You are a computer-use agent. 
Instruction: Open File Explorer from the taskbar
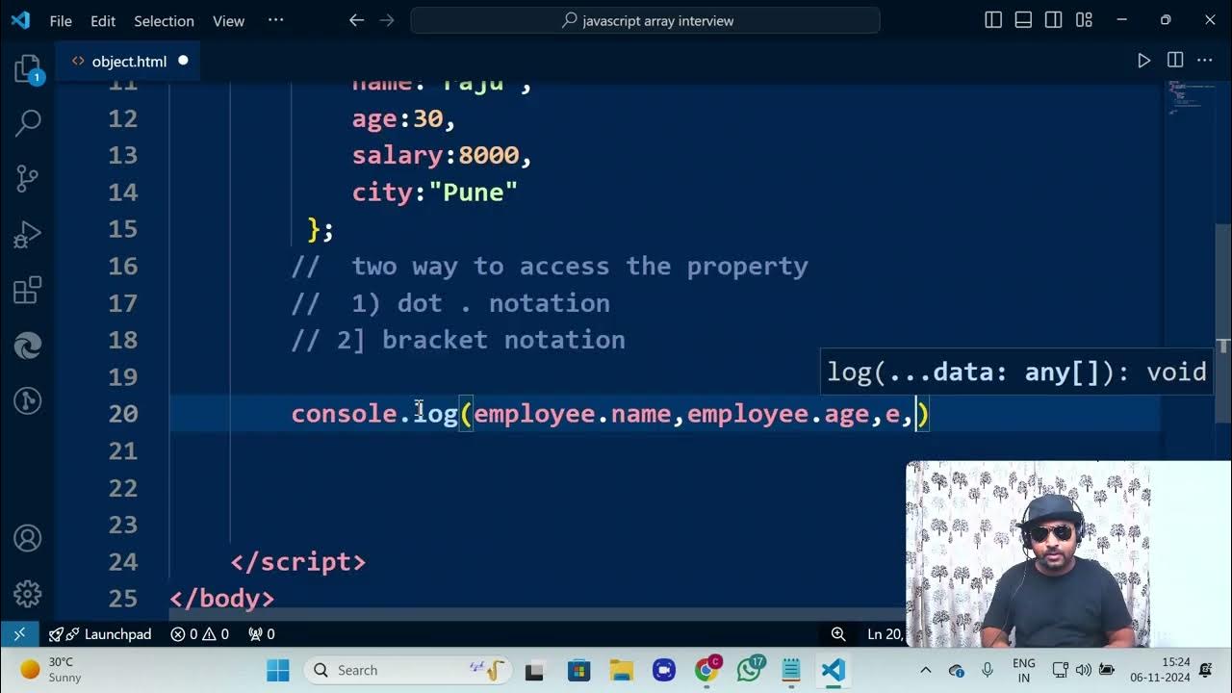(621, 670)
